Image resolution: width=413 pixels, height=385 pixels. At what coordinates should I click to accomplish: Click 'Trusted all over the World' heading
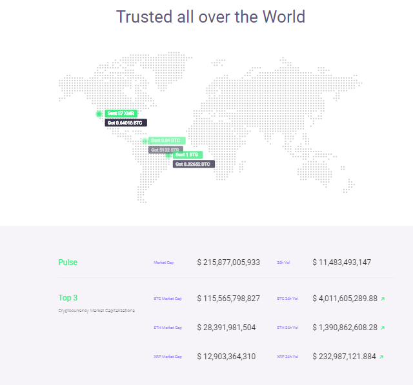pos(210,17)
